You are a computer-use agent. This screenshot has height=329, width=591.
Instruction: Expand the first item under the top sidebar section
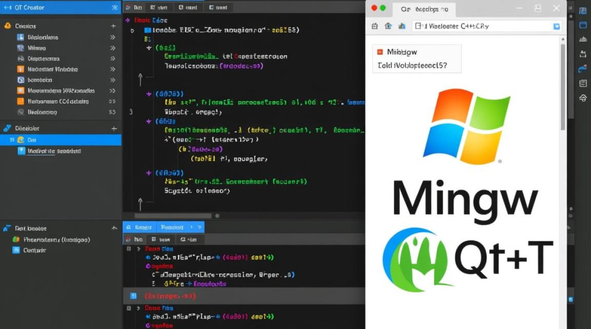(113, 37)
